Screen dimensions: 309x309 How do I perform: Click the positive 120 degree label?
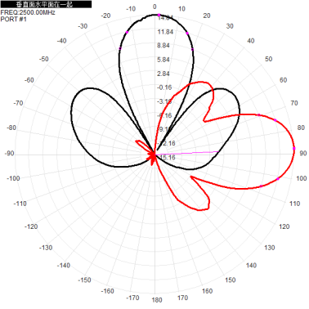[x=284, y=226]
